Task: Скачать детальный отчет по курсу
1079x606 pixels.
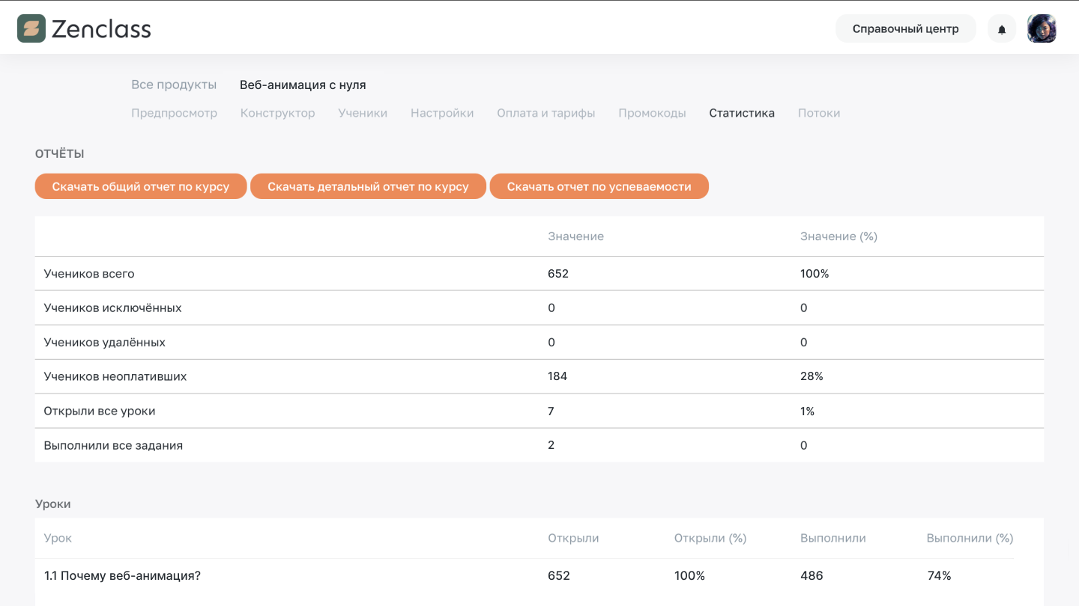Action: 368,186
